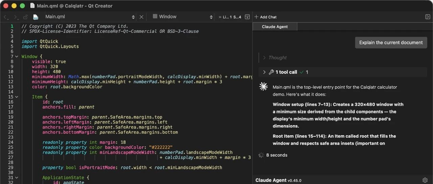Click the green checkmark on tool call

click(302, 72)
